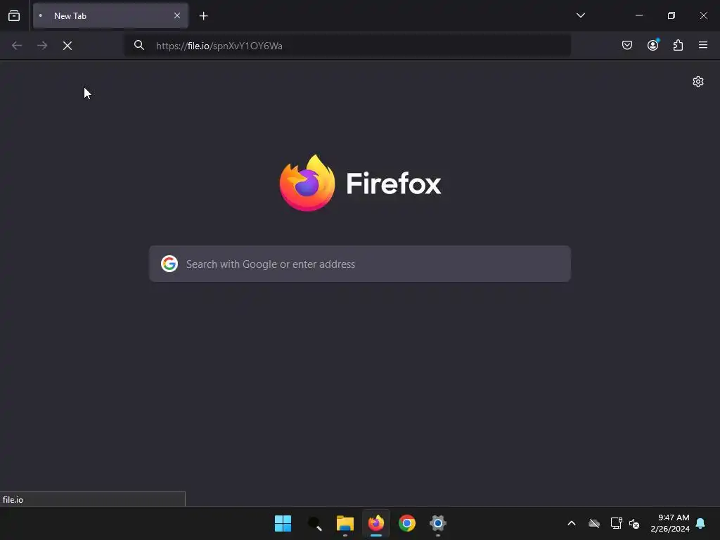Viewport: 720px width, 540px height.
Task: Close the Firefox window
Action: pos(703,15)
